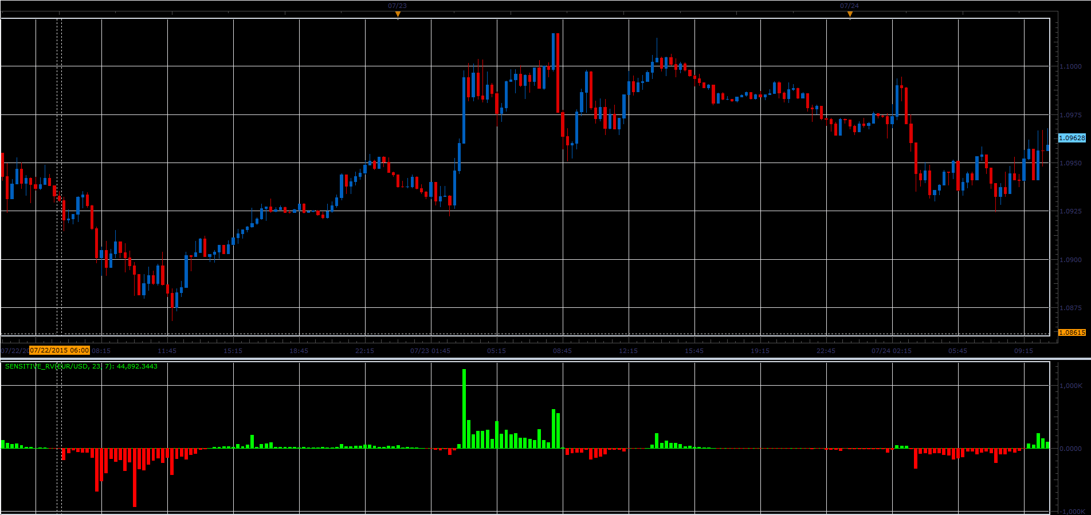
Task: Click the 07/24 day marker triangle
Action: [x=850, y=15]
